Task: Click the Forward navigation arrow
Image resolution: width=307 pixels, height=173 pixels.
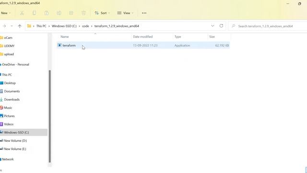Action: (4, 26)
